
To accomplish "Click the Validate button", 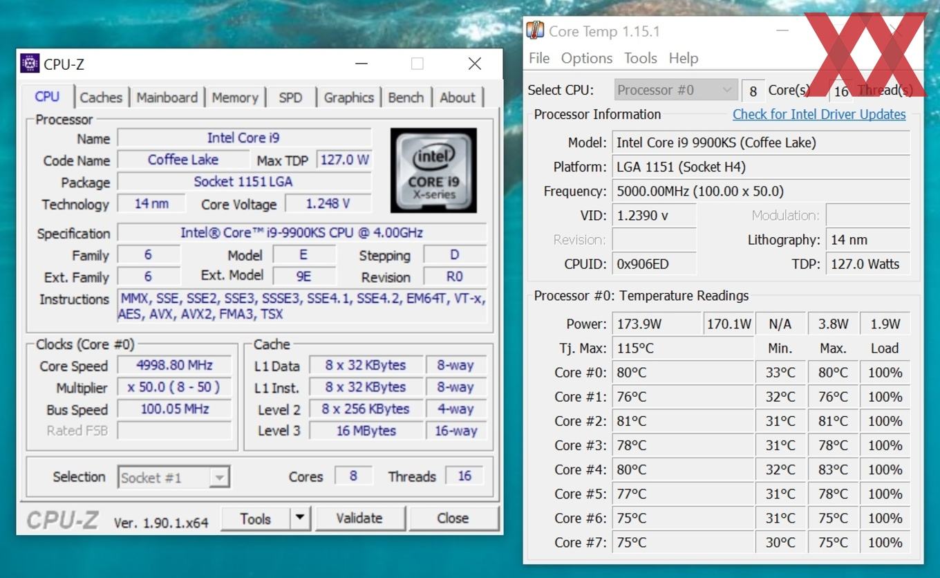I will [359, 518].
